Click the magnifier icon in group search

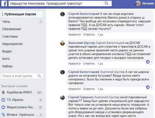tap(39, 76)
